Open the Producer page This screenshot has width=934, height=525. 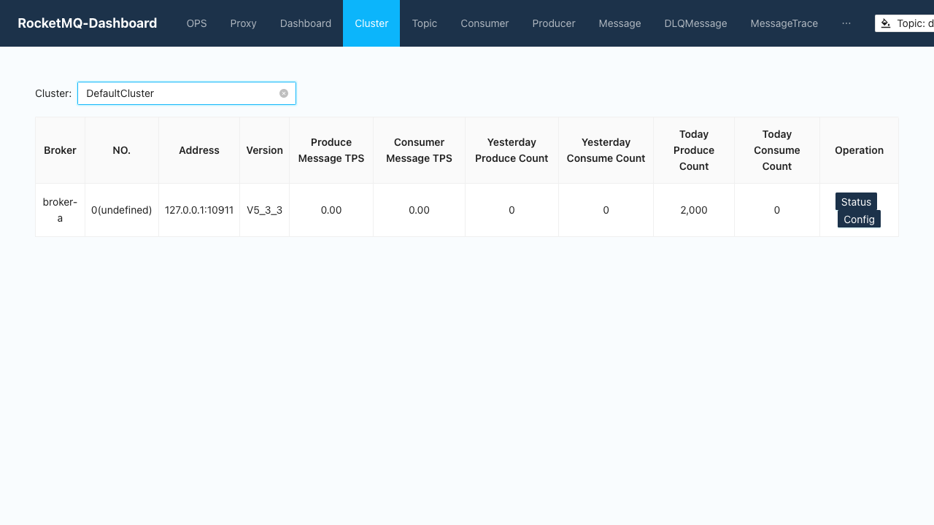554,23
